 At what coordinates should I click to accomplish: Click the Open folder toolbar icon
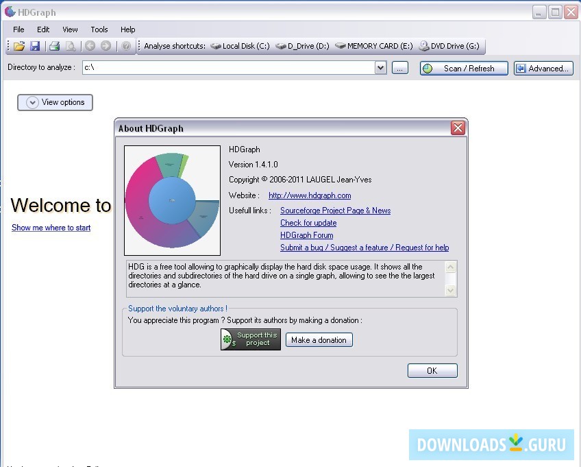[x=19, y=46]
